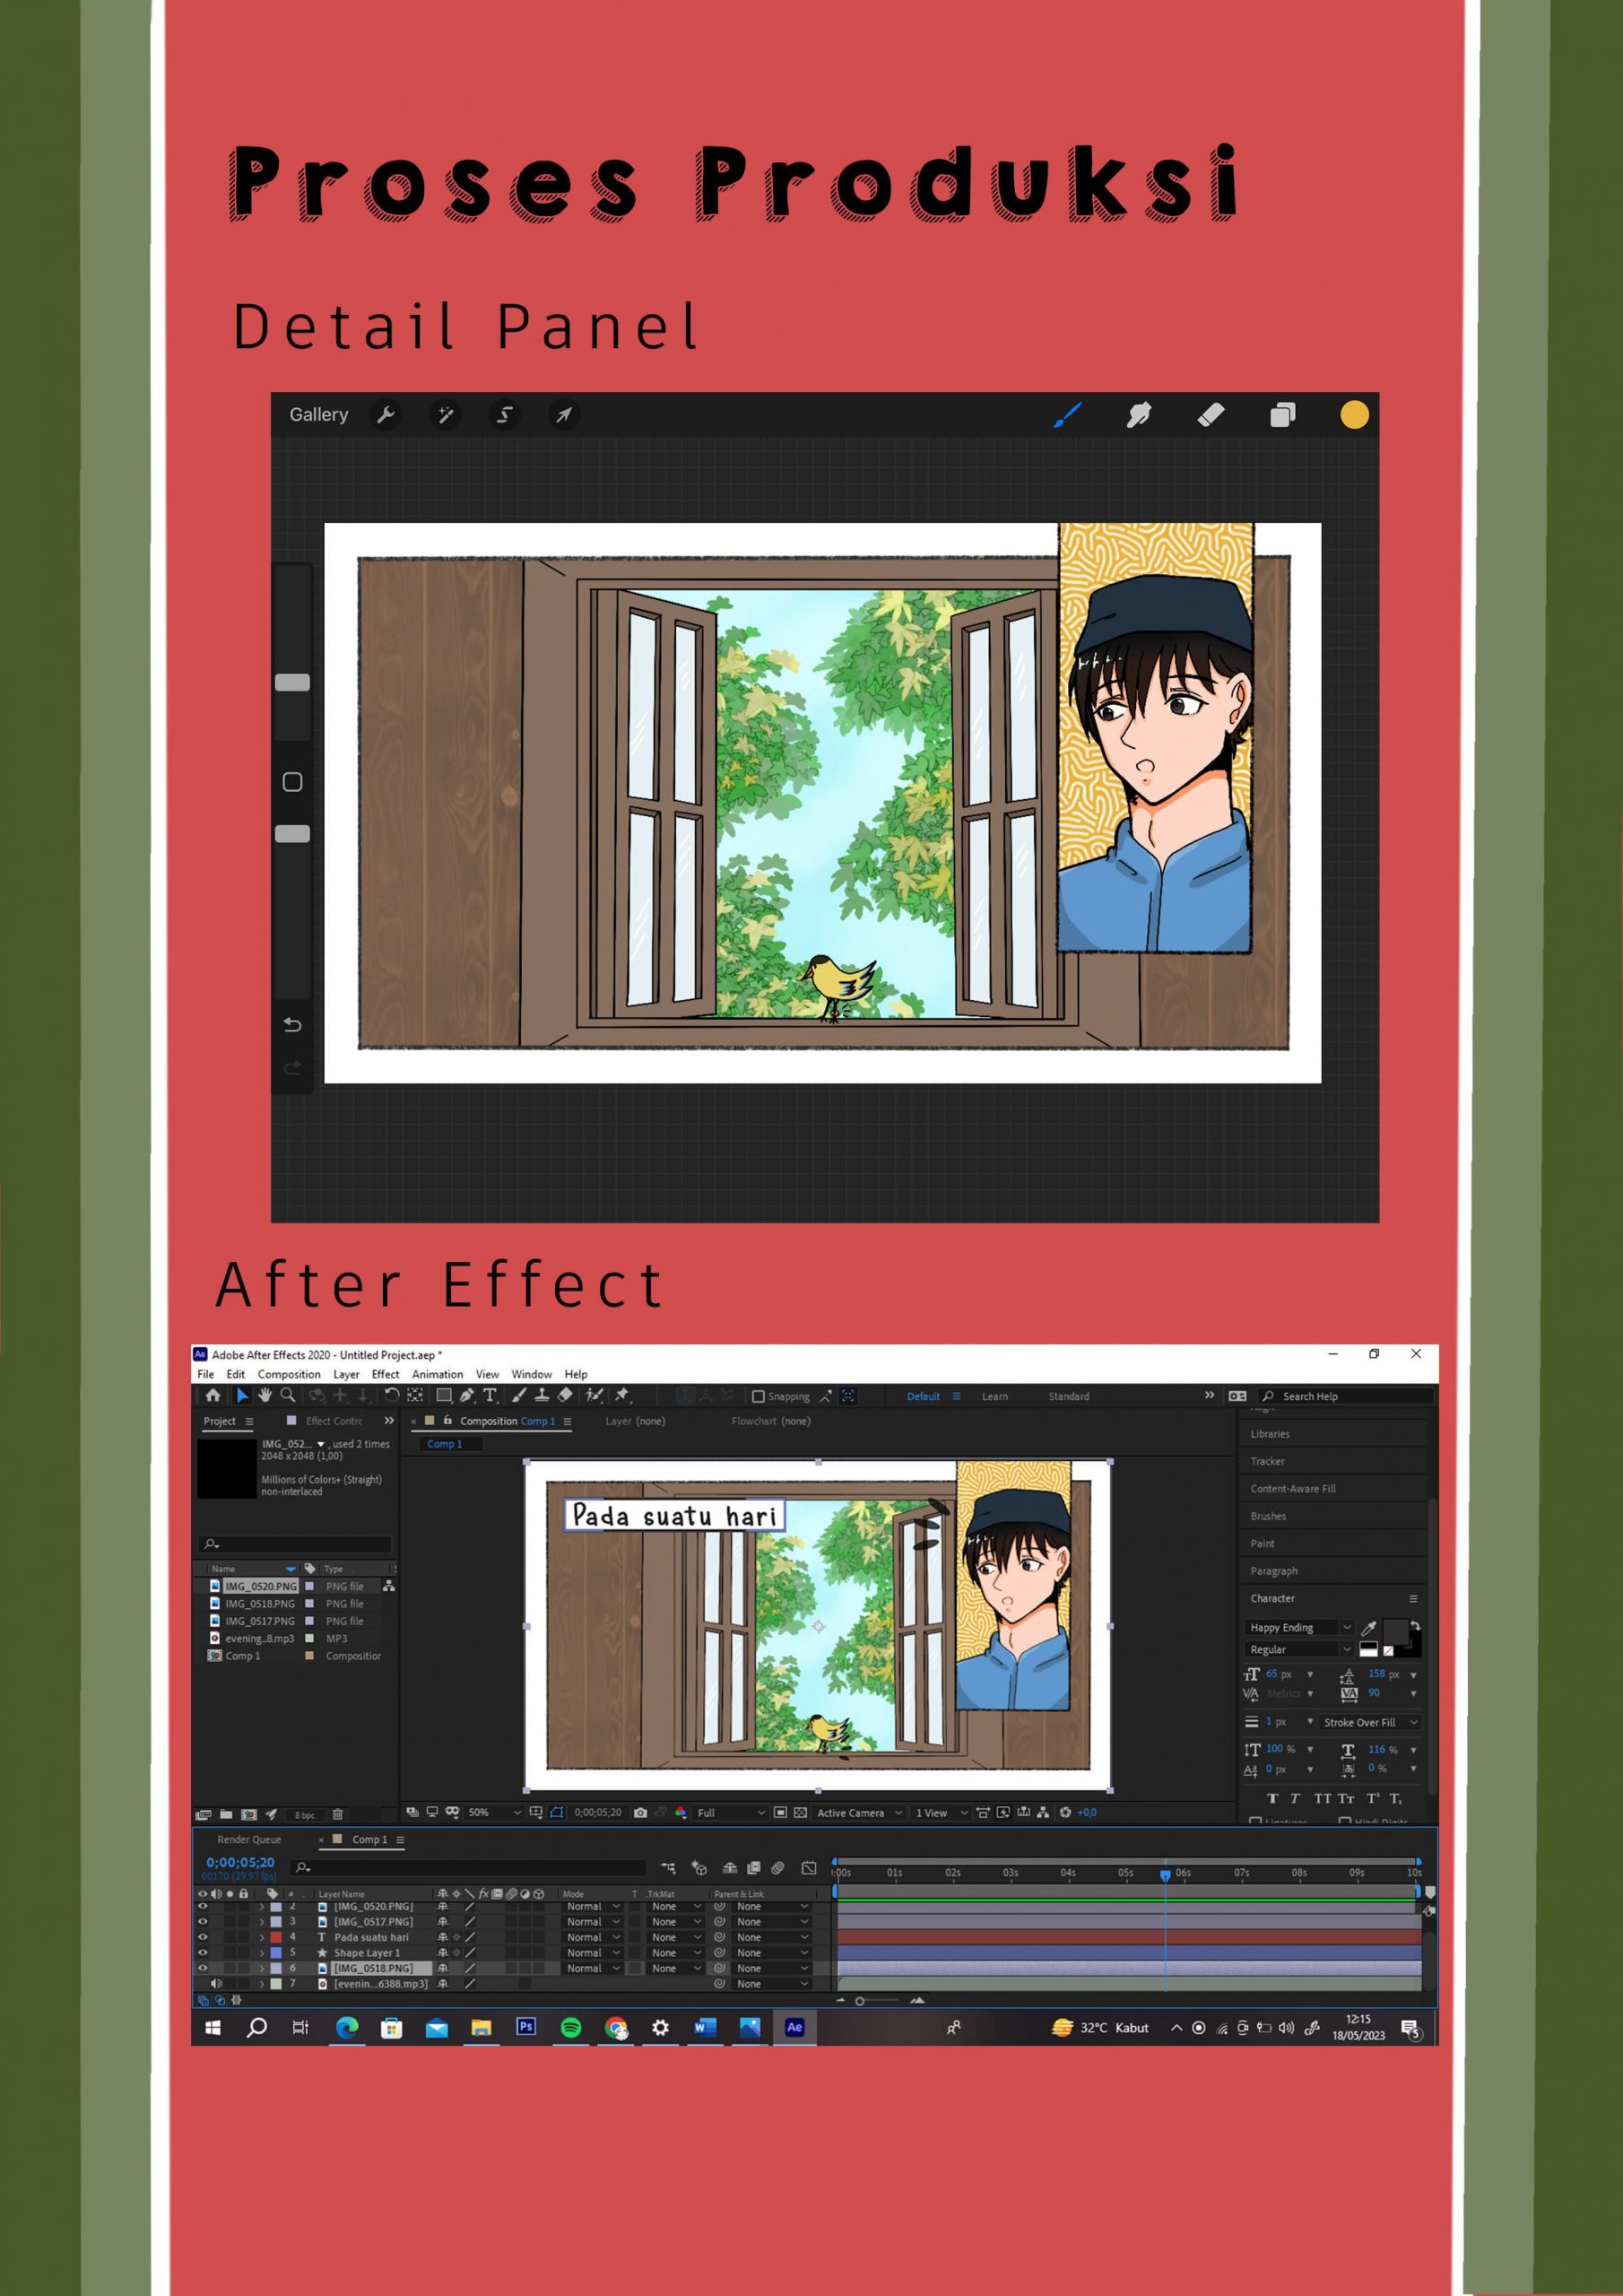Screen dimensions: 1623x2296
Task: Switch to the Render Queue tab
Action: point(249,1839)
